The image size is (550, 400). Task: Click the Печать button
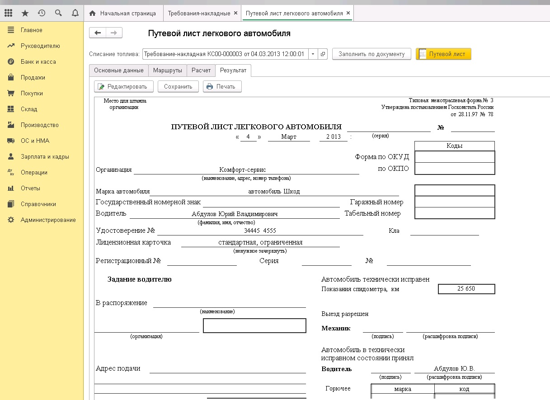222,86
